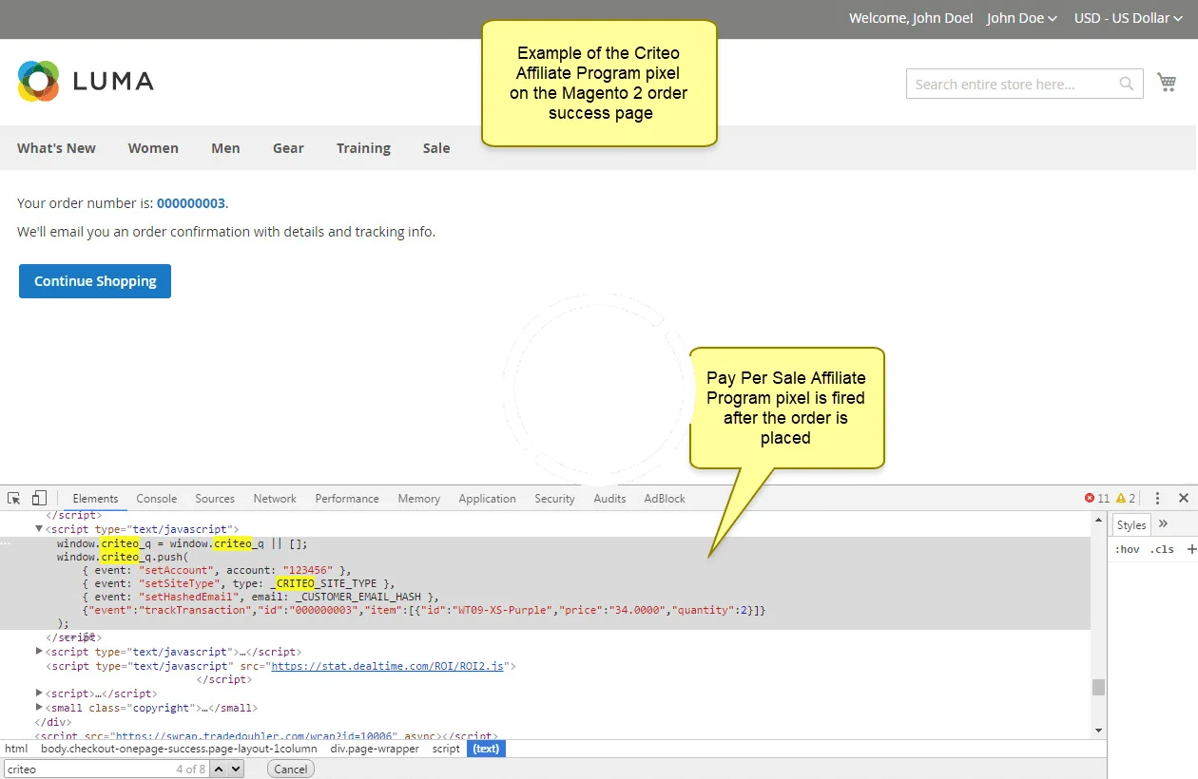The height and width of the screenshot is (779, 1198).
Task: Click the Continue Shopping button
Action: point(95,281)
